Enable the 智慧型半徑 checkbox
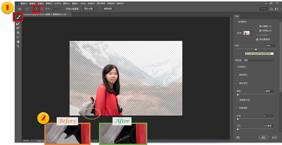 point(238,100)
